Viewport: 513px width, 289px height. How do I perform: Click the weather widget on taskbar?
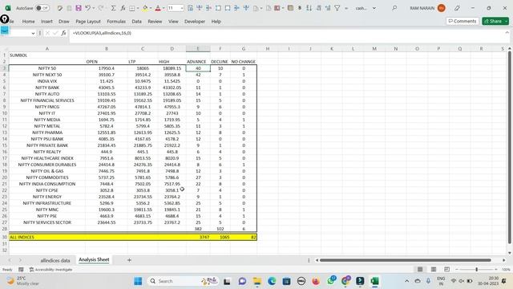coord(23,281)
